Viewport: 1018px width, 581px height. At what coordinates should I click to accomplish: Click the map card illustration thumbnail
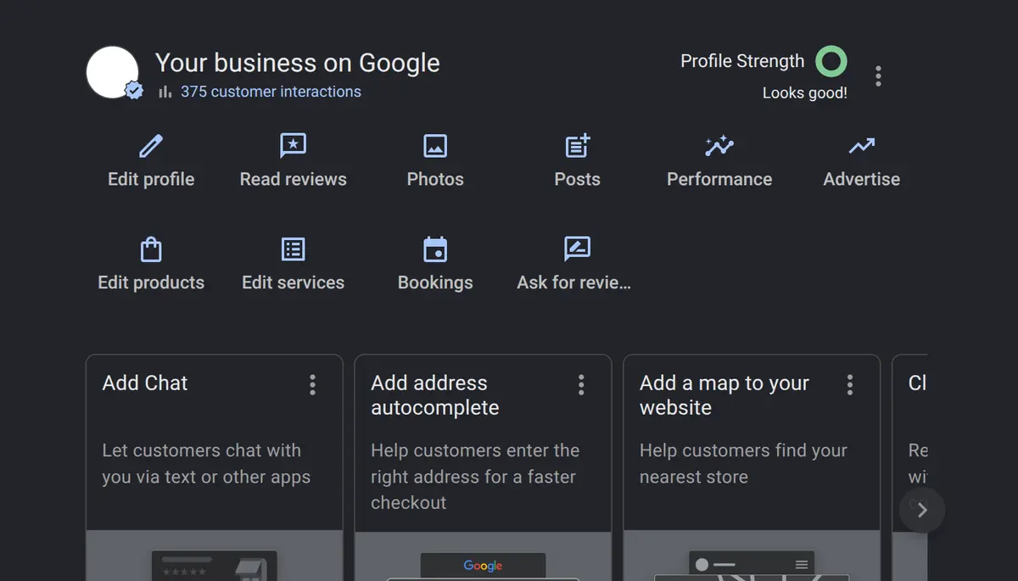click(752, 556)
